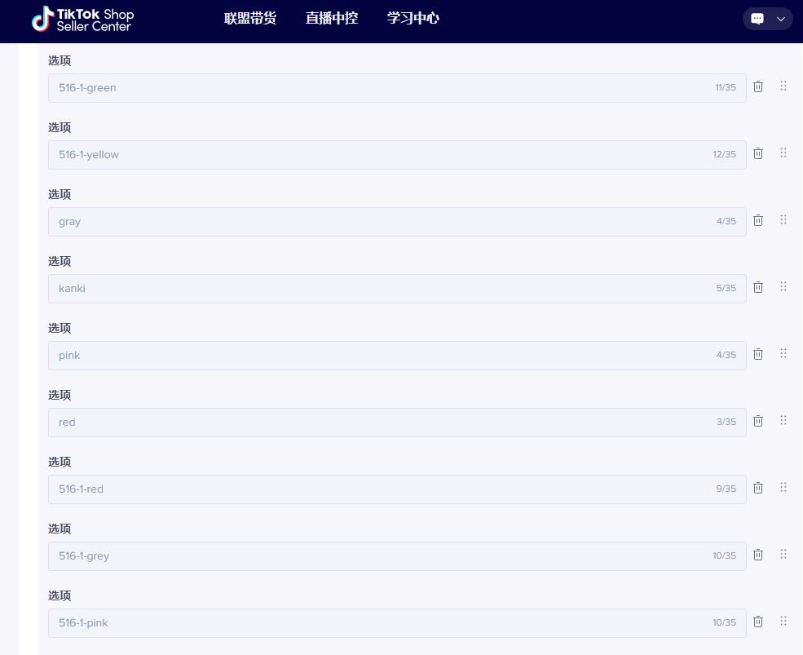Screen dimensions: 803x655
Task: Focus the 516-1-grey option field
Action: click(x=397, y=556)
